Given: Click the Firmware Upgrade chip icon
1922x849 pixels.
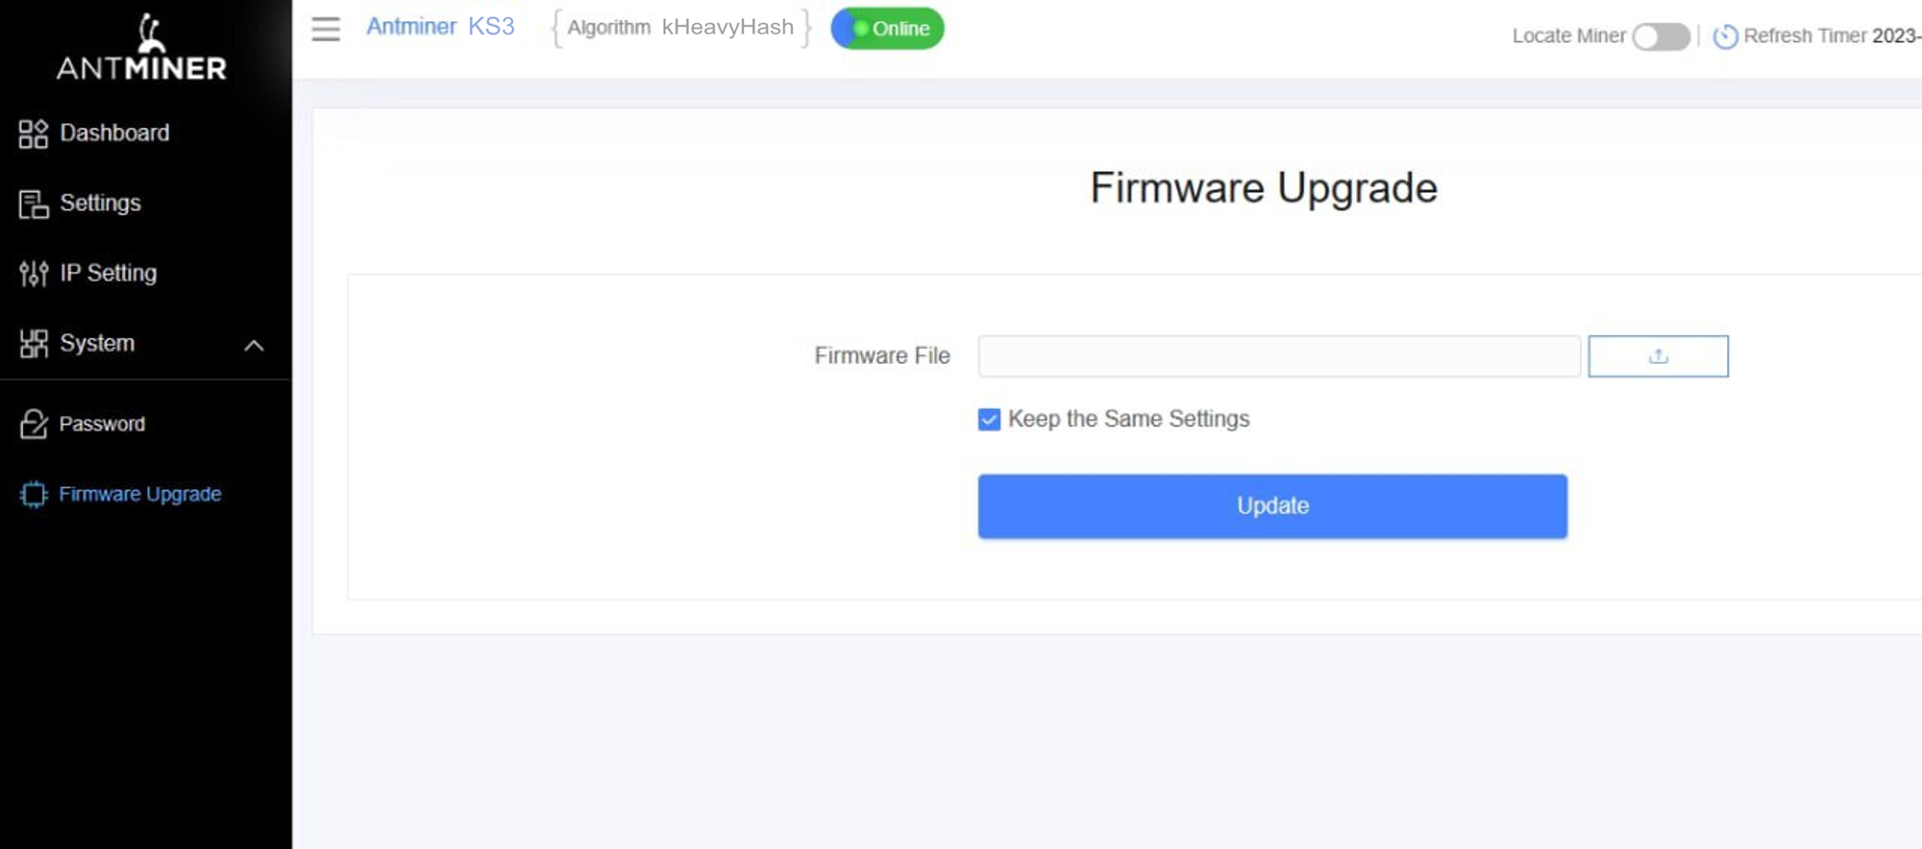Looking at the screenshot, I should [33, 495].
